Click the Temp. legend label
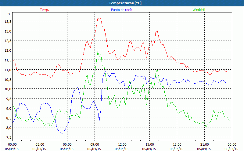 tap(45, 10)
